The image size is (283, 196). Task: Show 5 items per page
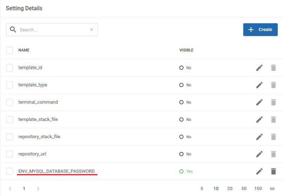pos(202,189)
